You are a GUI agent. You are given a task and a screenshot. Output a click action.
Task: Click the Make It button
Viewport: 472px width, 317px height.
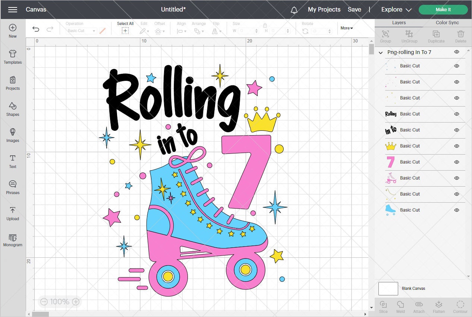[x=443, y=9]
